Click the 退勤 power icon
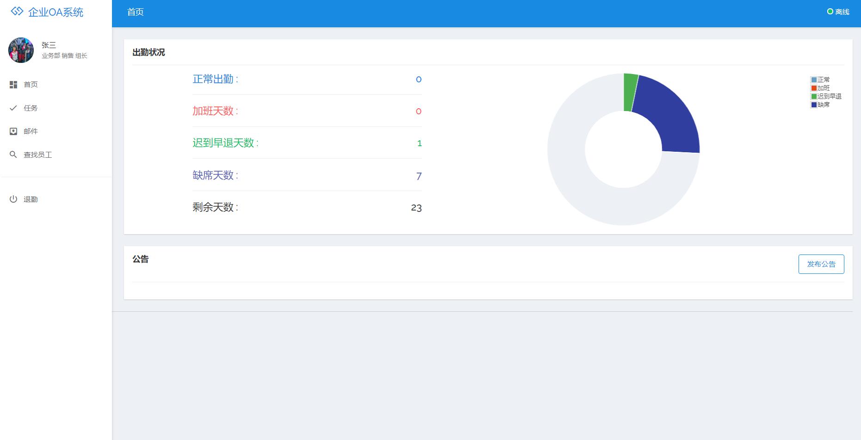The height and width of the screenshot is (440, 861). click(13, 199)
